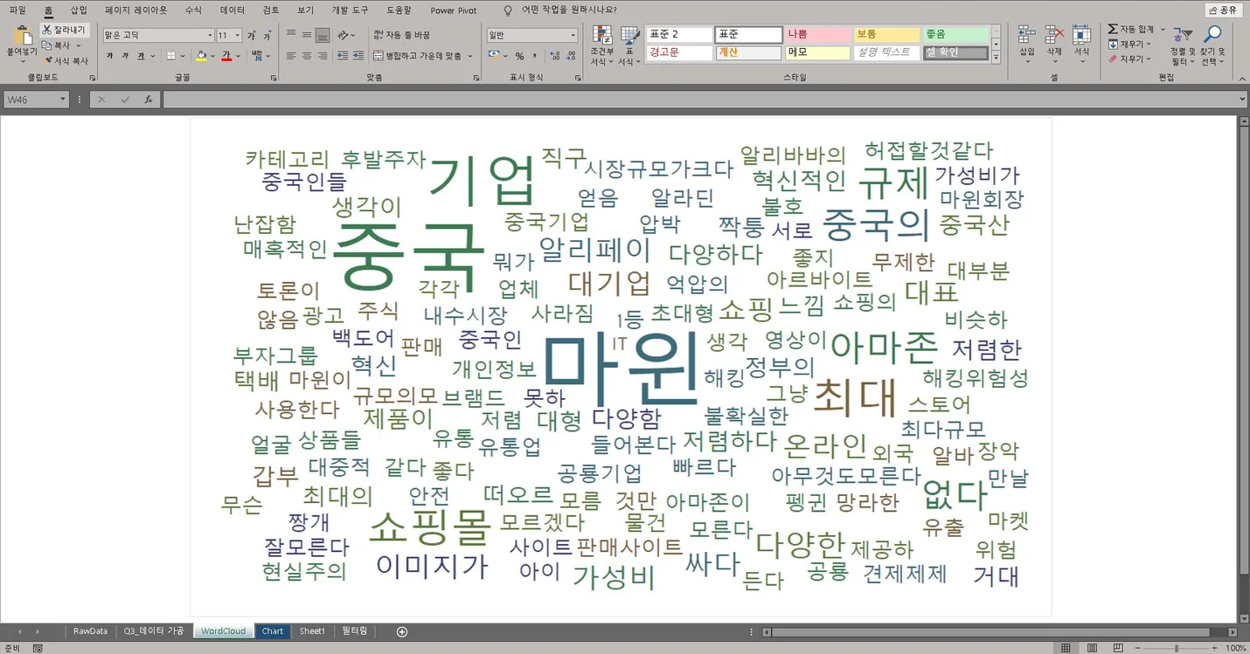Click decrease decimal icon
Viewport: 1250px width, 654px height.
(x=570, y=56)
